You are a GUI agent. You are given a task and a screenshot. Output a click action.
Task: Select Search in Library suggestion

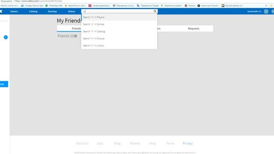coord(119,46)
